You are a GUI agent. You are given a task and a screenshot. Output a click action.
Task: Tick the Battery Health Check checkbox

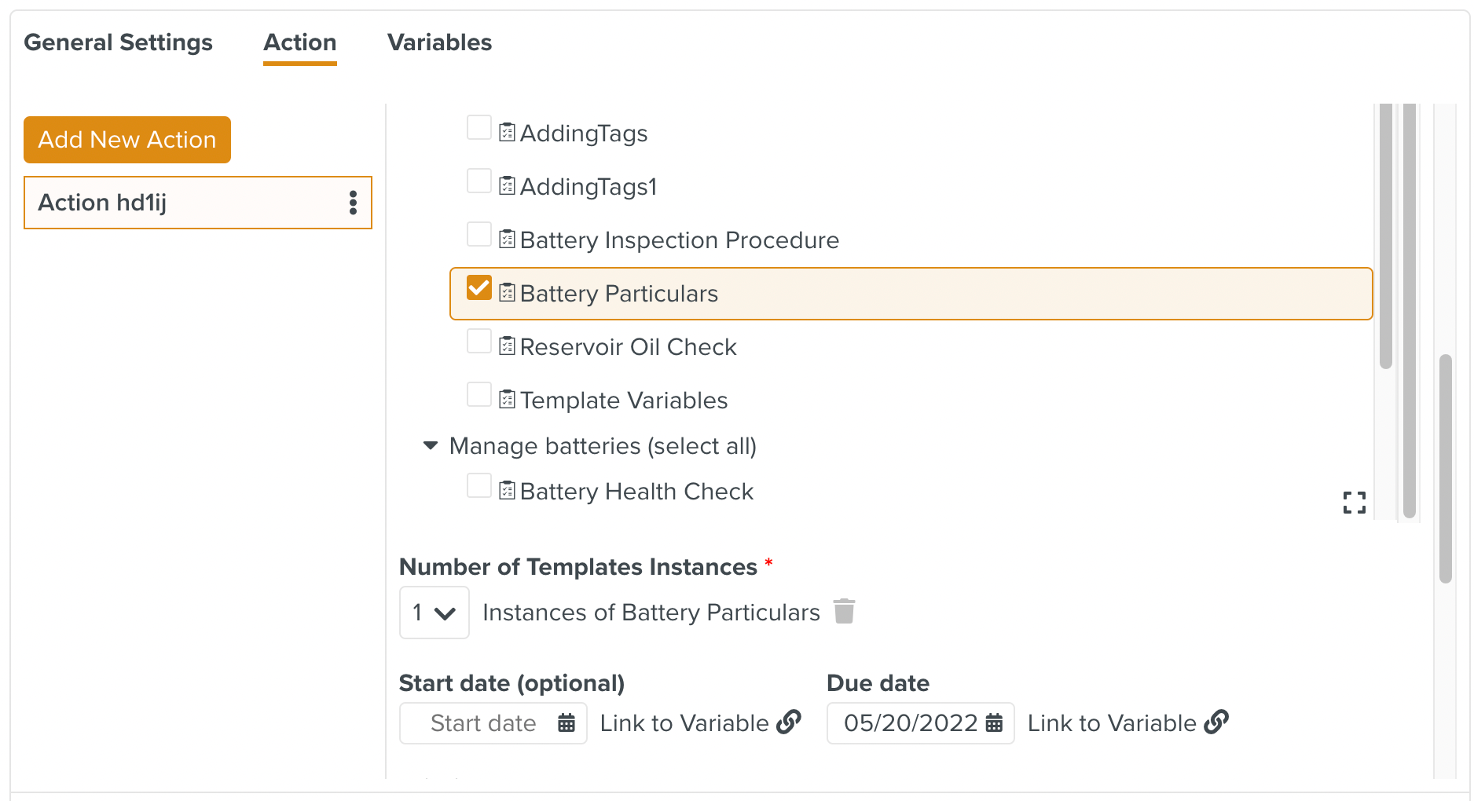478,486
